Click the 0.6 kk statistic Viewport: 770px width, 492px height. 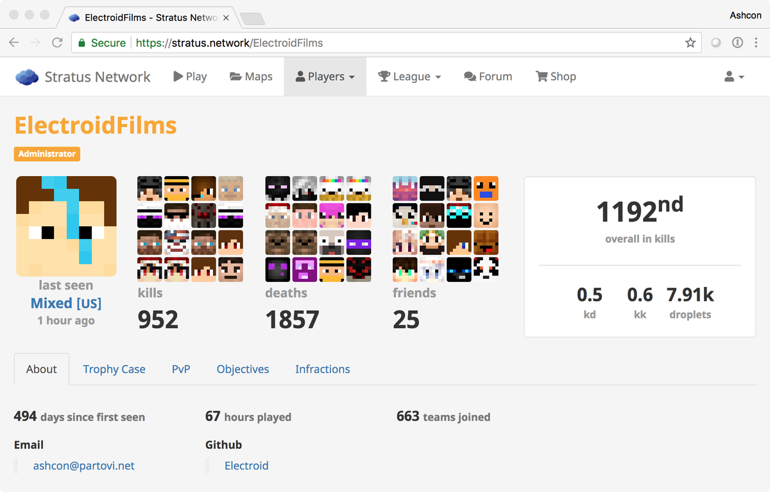tap(640, 295)
